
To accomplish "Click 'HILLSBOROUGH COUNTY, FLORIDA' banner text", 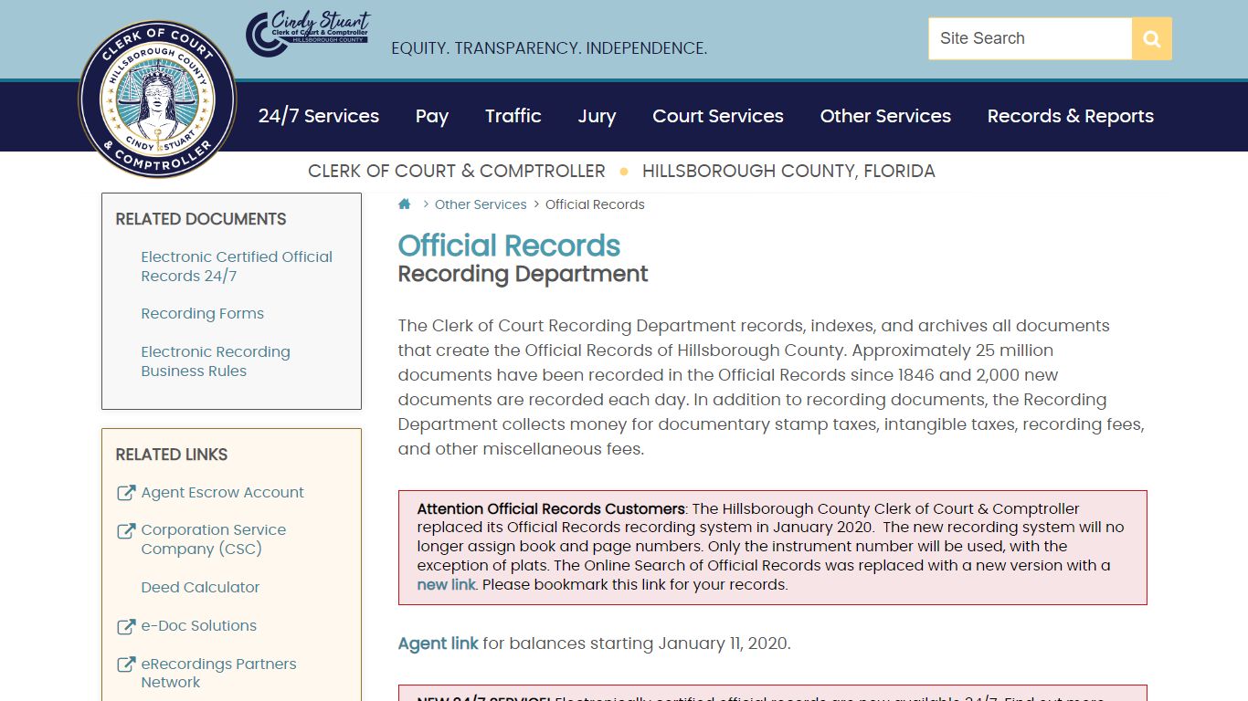I will click(x=788, y=171).
